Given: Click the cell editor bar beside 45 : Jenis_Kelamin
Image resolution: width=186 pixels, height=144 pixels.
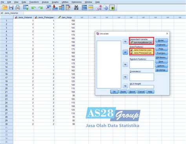Looking at the screenshot, I should tap(104, 13).
